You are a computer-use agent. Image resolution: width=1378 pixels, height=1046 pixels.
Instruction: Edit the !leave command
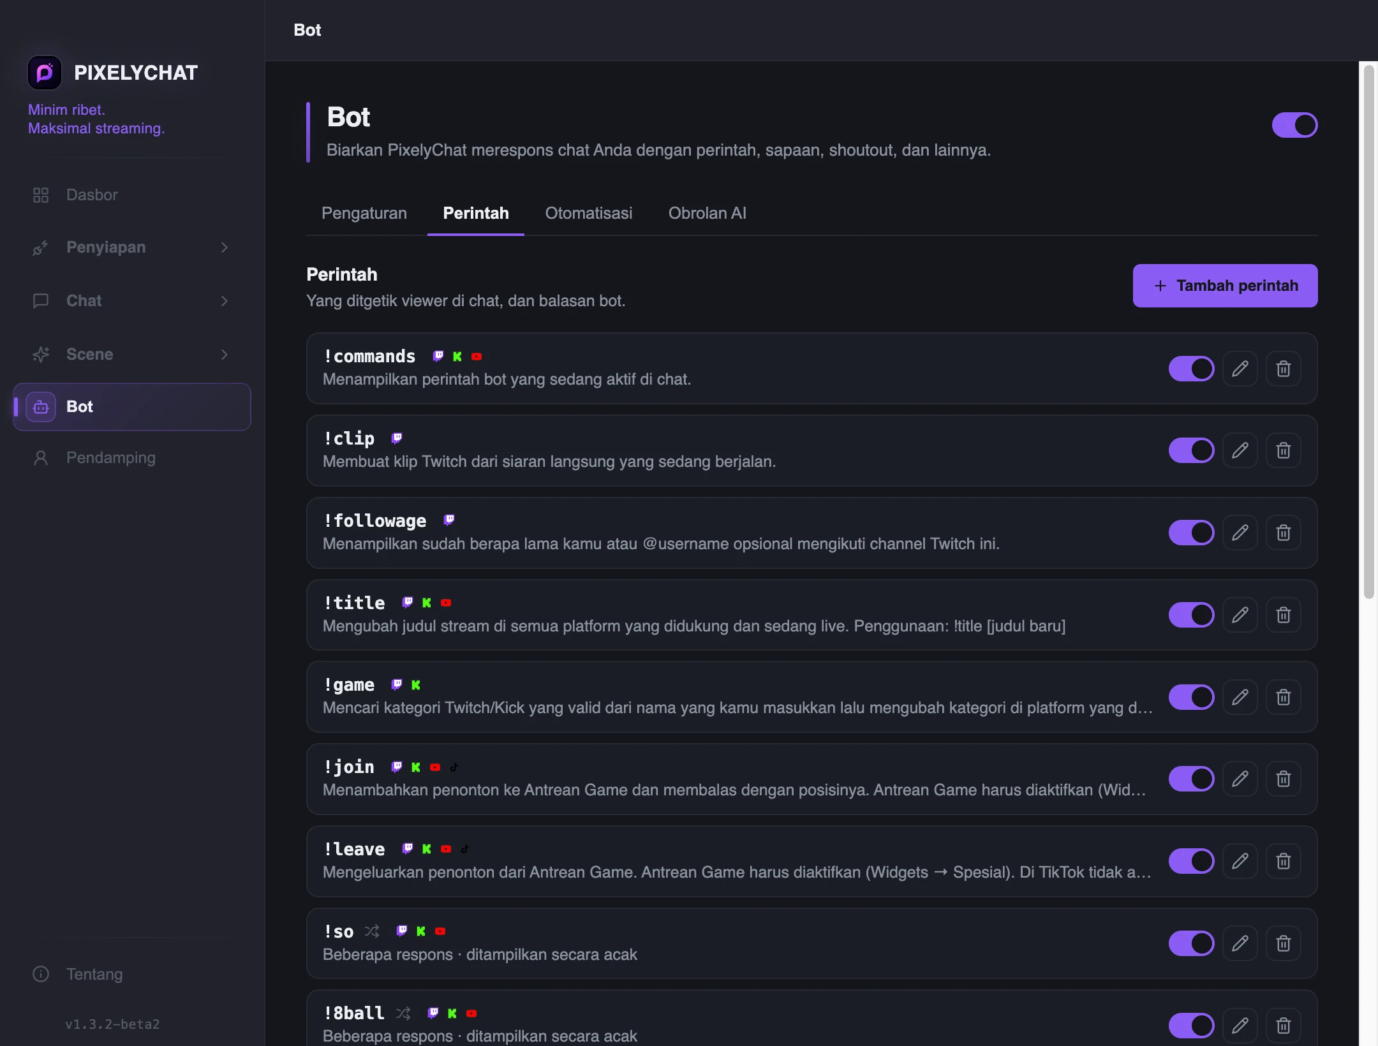[1240, 862]
